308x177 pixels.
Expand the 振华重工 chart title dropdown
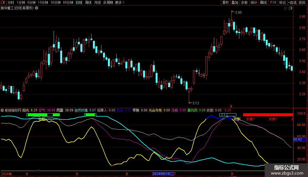(x=37, y=8)
